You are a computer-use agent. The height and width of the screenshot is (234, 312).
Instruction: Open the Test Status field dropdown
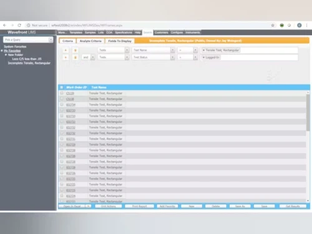(172, 57)
